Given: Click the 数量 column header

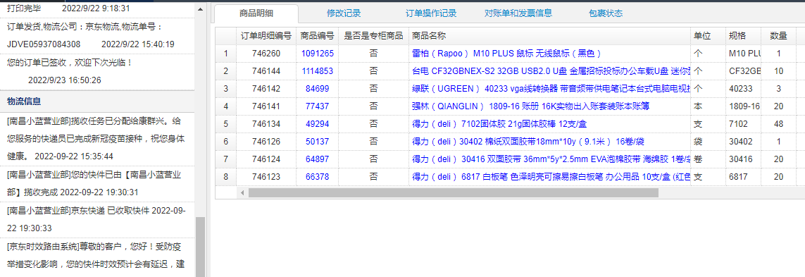Looking at the screenshot, I should 778,36.
